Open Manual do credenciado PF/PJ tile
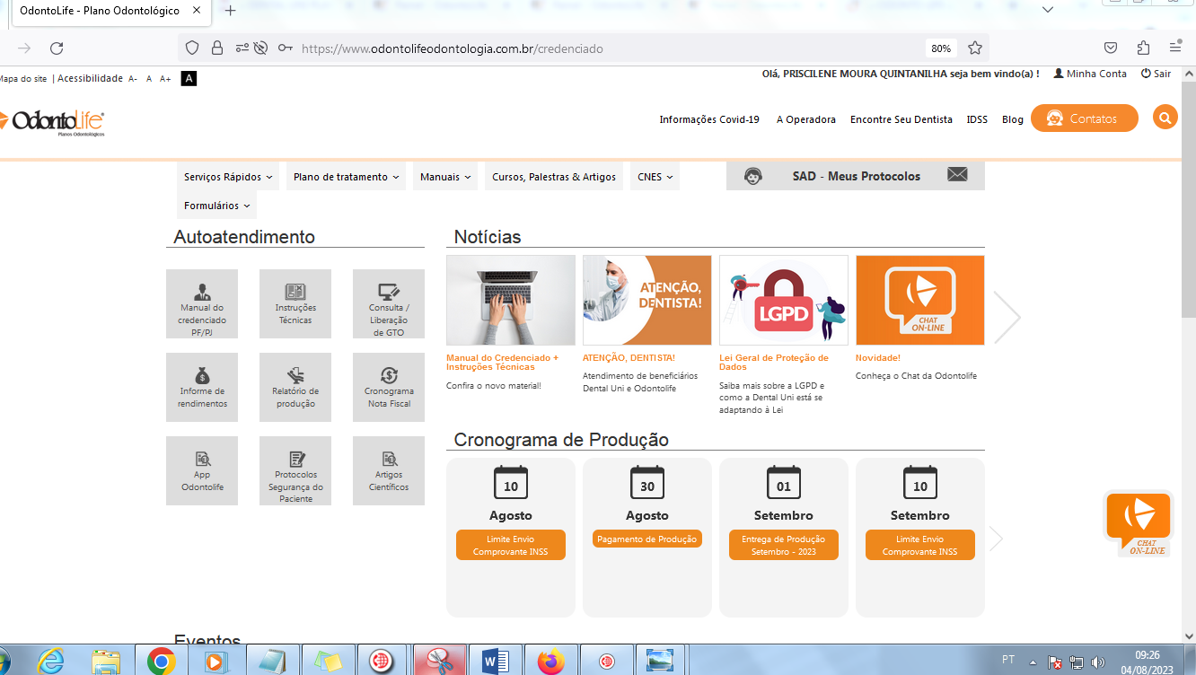Image resolution: width=1196 pixels, height=675 pixels. 202,304
